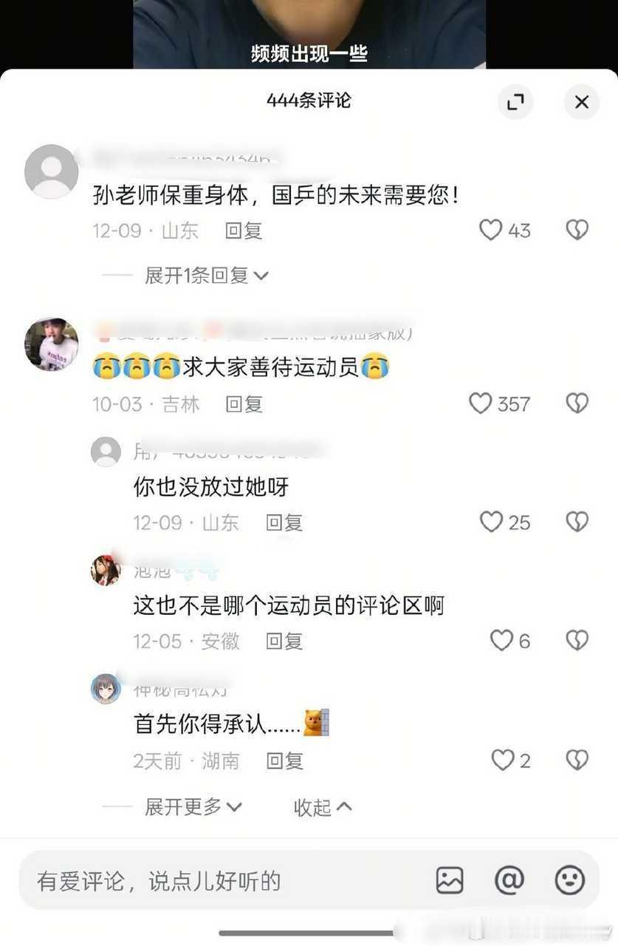This screenshot has height=946, width=618.
Task: Collapse replies using 收起
Action: [x=323, y=807]
